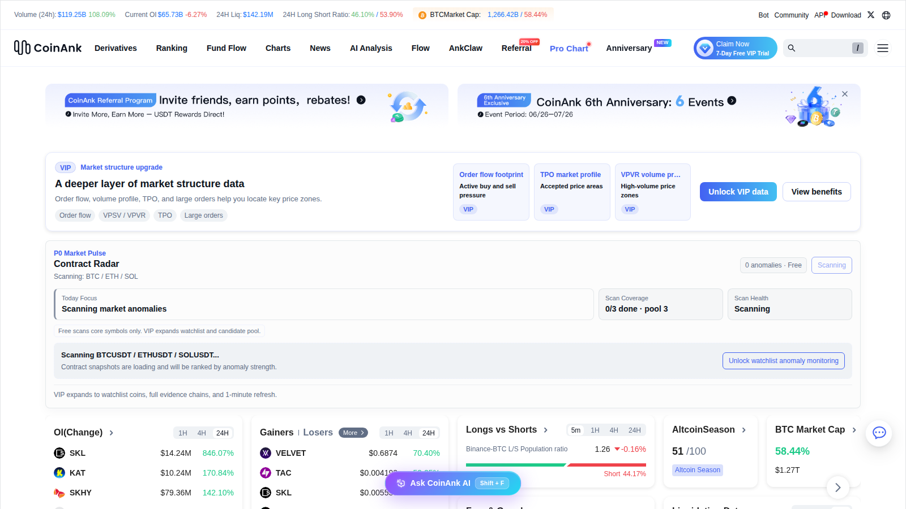
Task: Open the chat support bubble icon
Action: click(879, 433)
